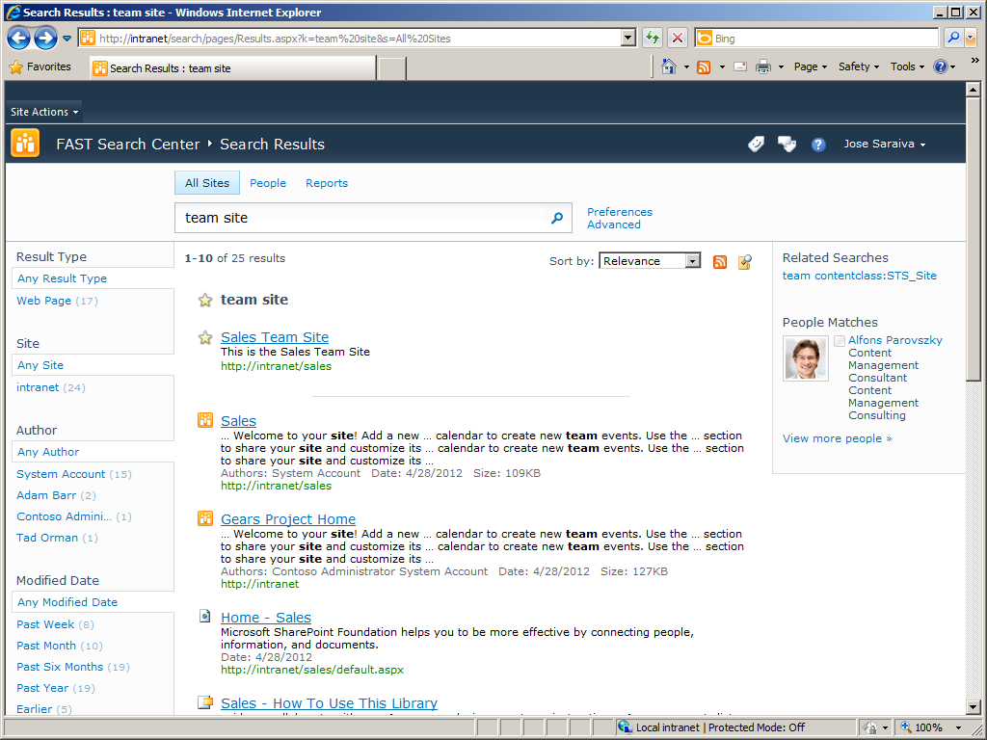Click the SharePoint help icon beside Jose Saraiva
This screenshot has width=987, height=740.
[x=817, y=145]
